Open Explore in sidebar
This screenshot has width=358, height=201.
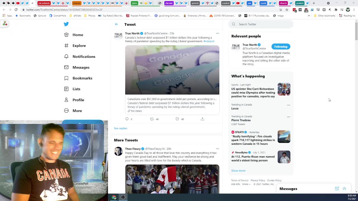75,46
